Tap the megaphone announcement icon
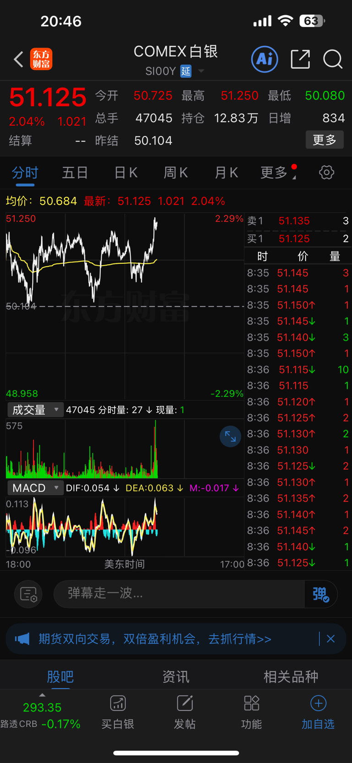The width and height of the screenshot is (352, 763). tap(22, 639)
